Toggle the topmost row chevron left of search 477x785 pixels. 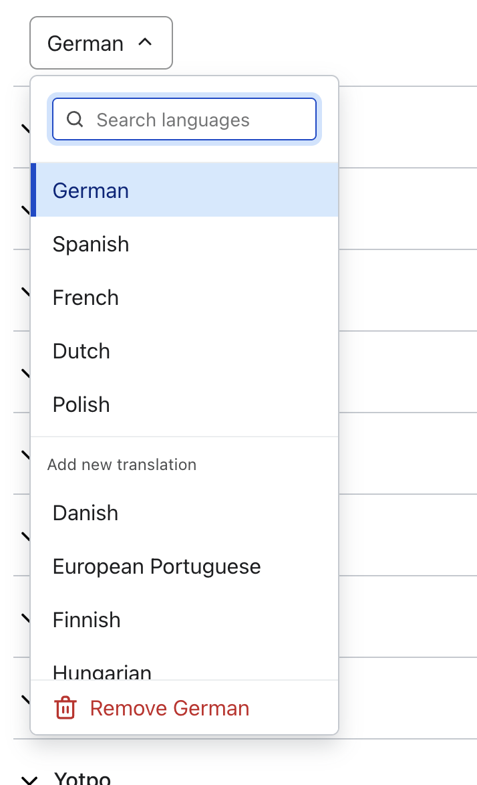tap(25, 128)
